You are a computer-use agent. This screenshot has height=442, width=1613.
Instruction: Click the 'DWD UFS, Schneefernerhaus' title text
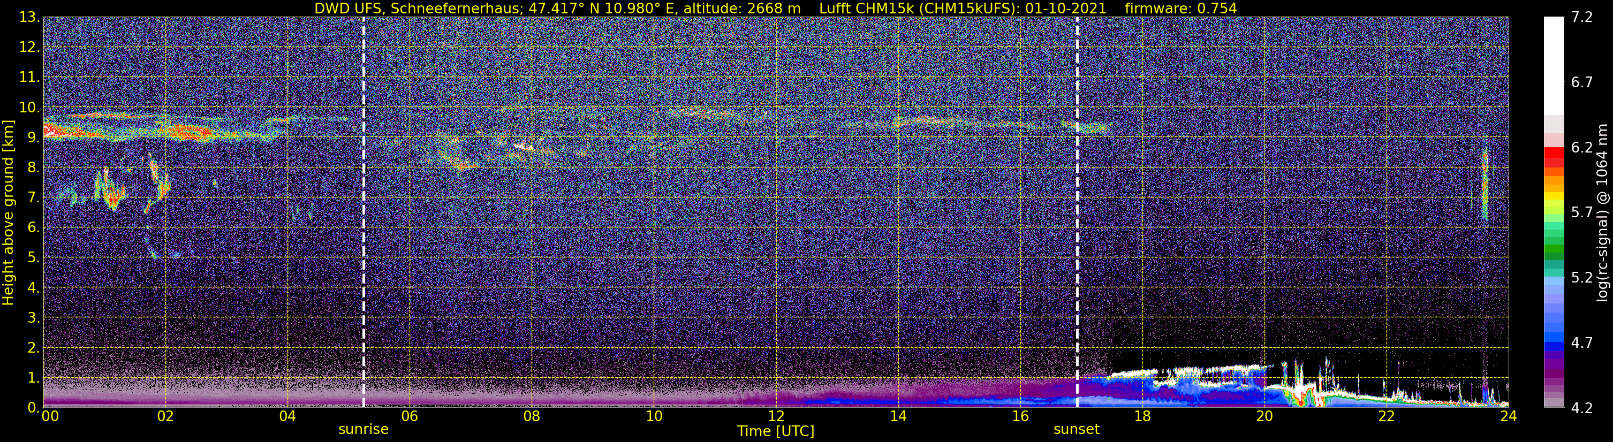[416, 8]
